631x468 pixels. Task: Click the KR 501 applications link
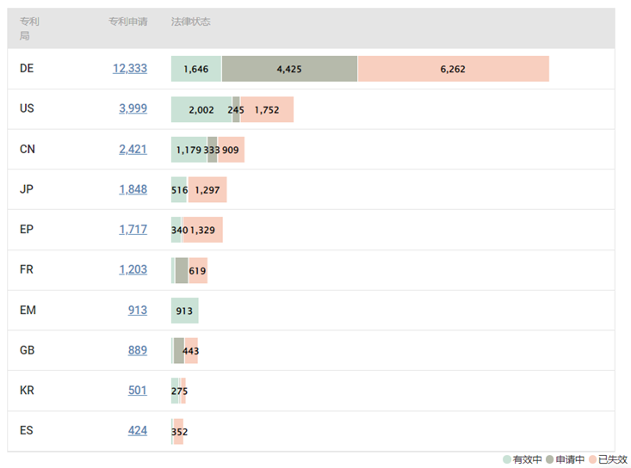137,390
